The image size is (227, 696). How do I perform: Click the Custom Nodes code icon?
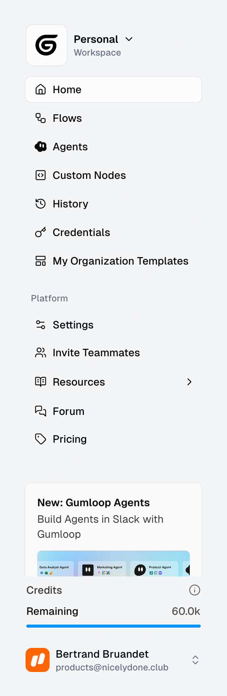(x=41, y=175)
